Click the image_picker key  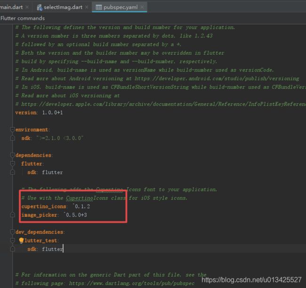coord(39,215)
